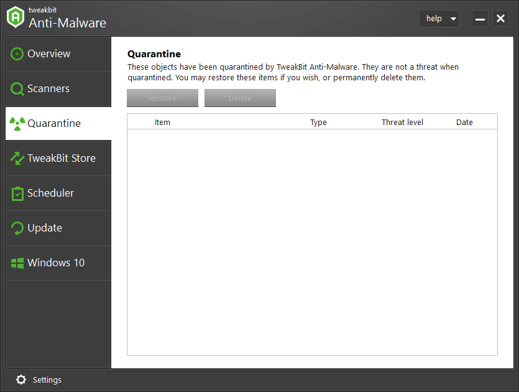Switch to the Update section
This screenshot has height=392, width=519.
[x=45, y=228]
